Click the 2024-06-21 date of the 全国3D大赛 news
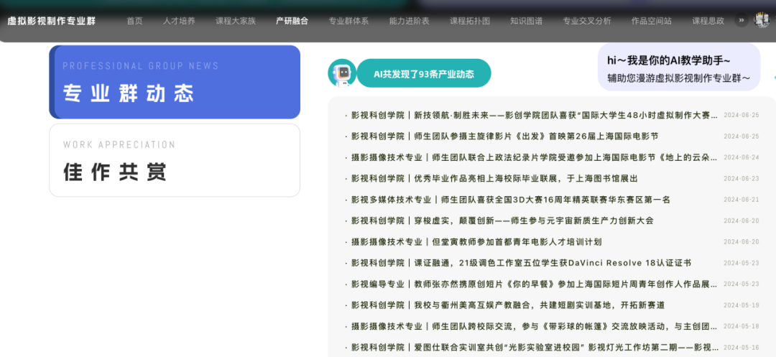Screen dimensions: 776x357 pos(741,200)
